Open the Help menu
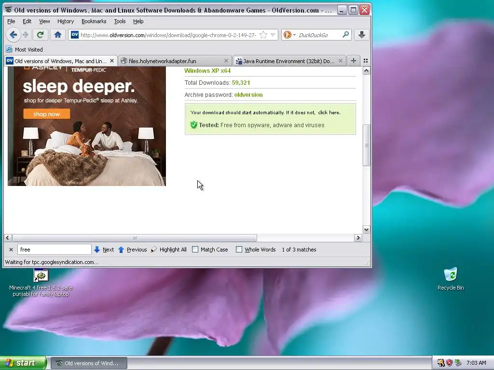 pos(138,21)
